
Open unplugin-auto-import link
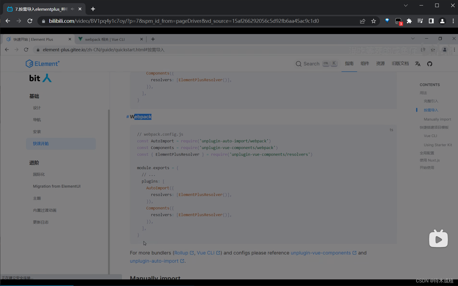(x=157, y=261)
